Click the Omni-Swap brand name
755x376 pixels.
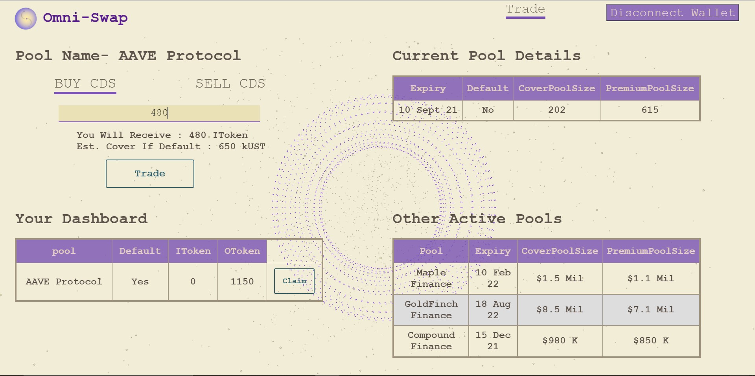pos(85,18)
